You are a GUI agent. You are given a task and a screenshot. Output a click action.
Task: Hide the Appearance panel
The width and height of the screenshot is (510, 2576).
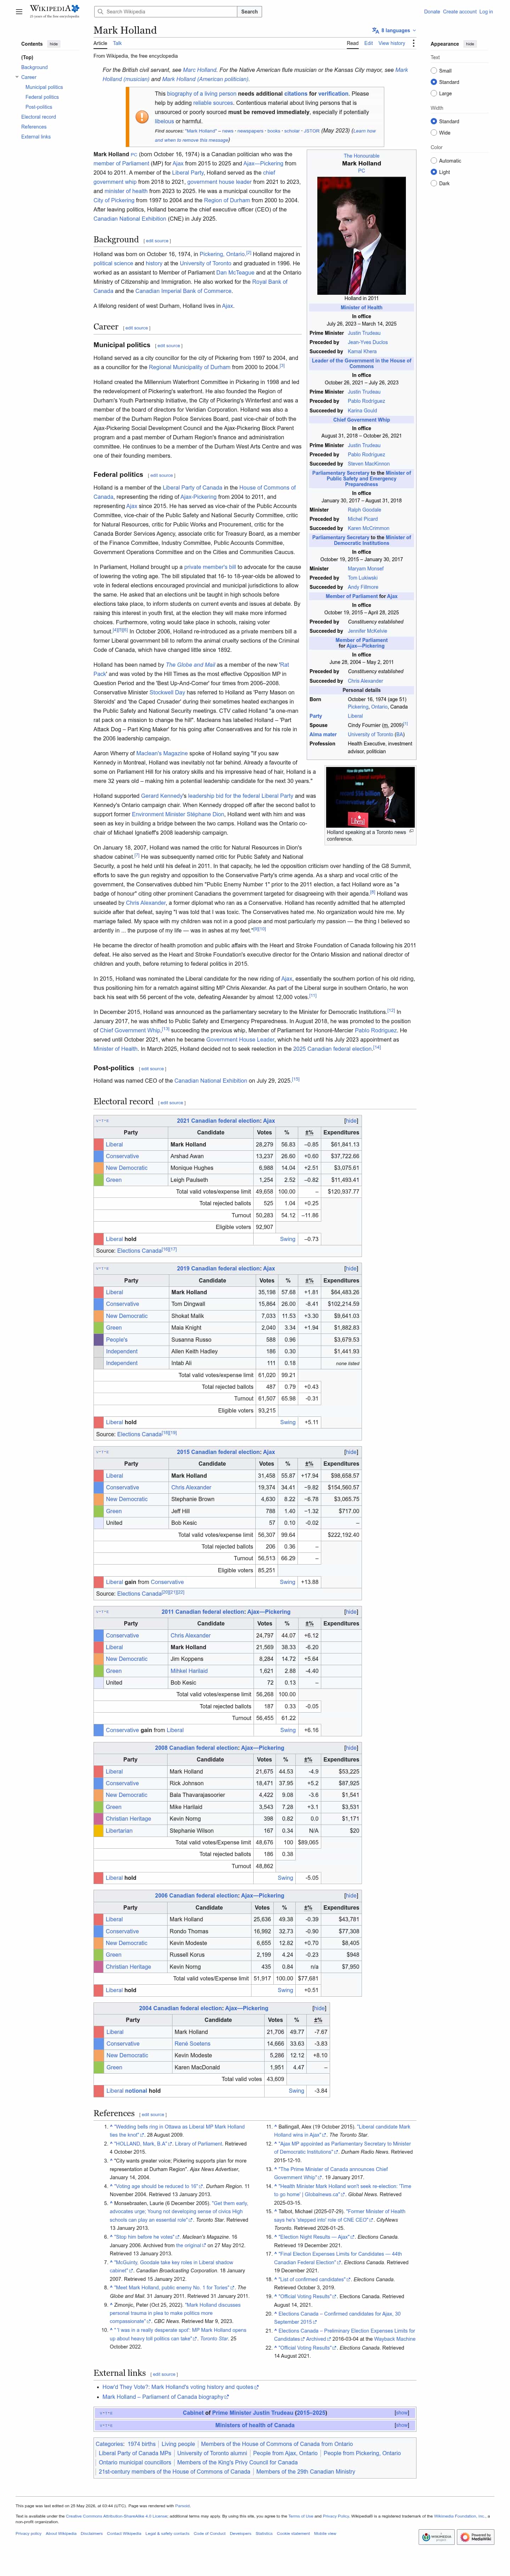[x=470, y=44]
